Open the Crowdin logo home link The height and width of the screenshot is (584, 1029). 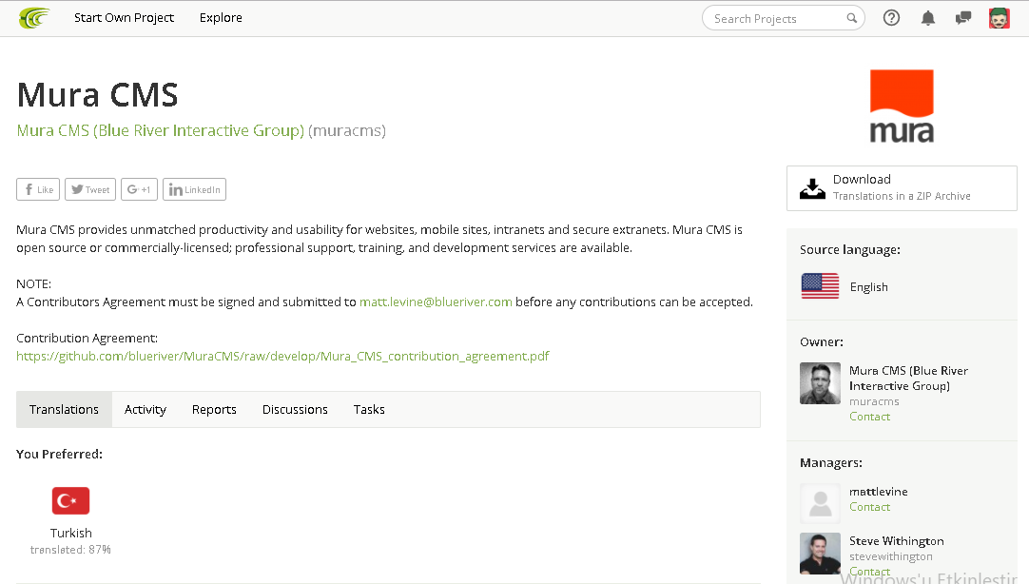coord(34,18)
